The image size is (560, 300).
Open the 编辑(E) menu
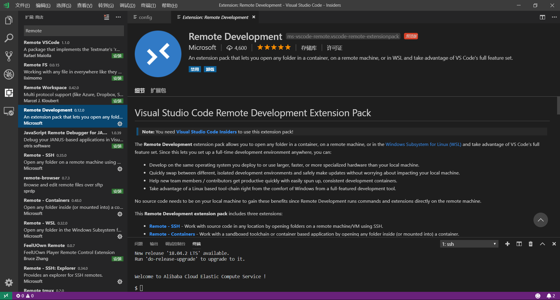click(x=43, y=5)
